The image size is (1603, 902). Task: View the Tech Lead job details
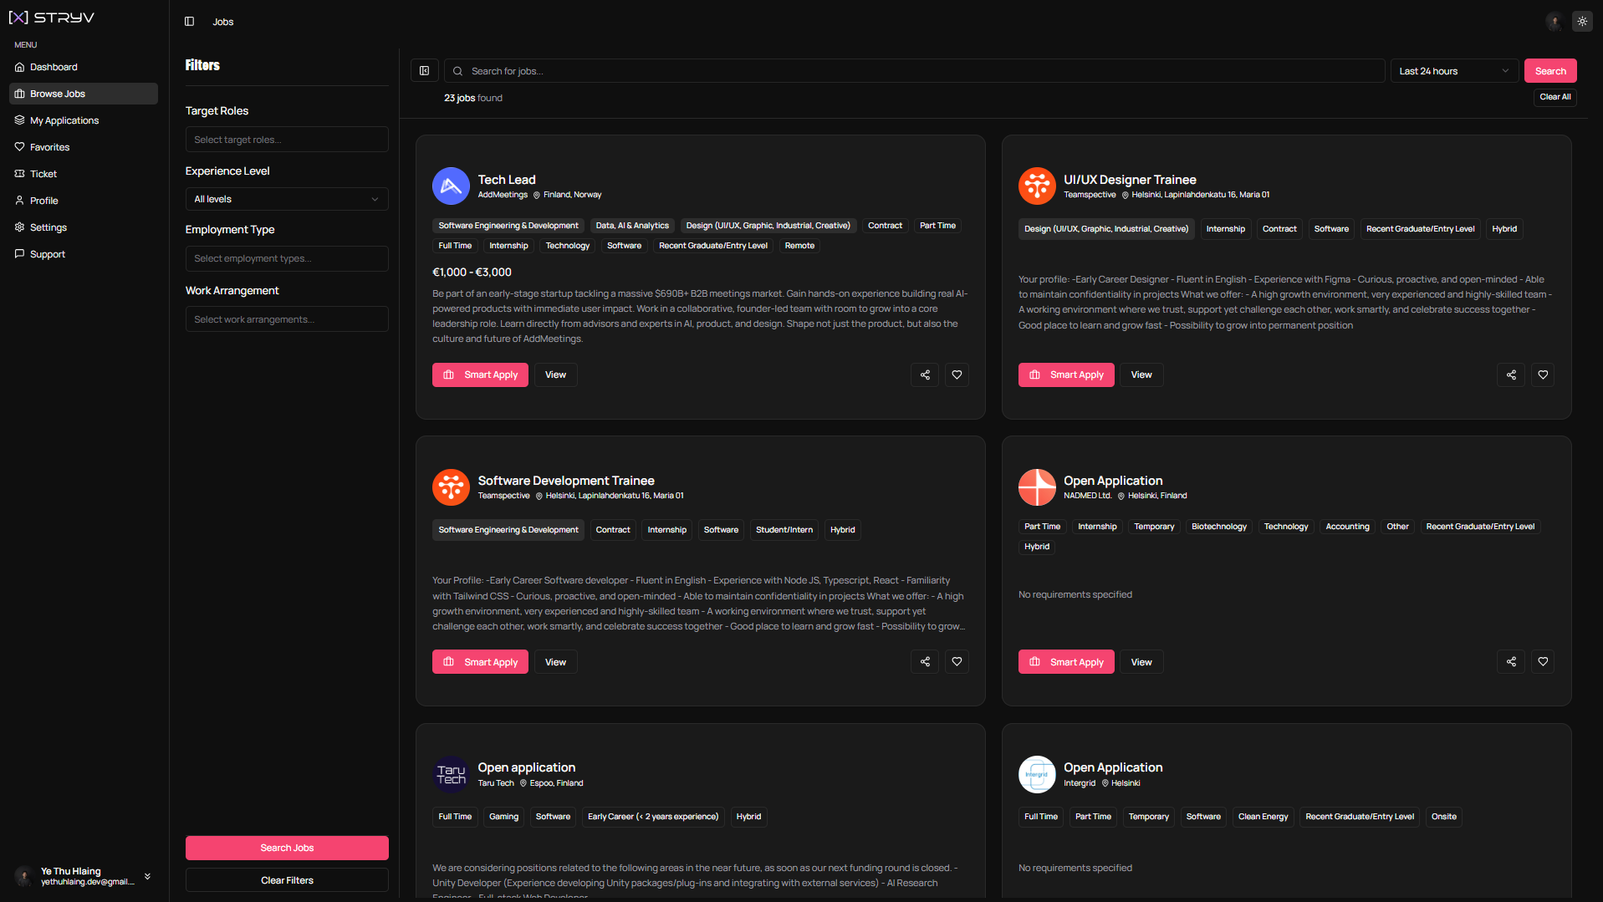pos(555,375)
